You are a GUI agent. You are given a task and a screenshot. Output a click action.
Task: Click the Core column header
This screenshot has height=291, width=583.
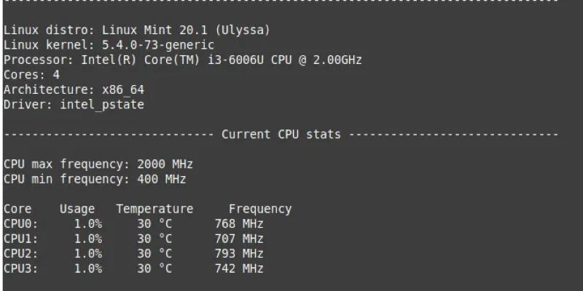click(17, 209)
